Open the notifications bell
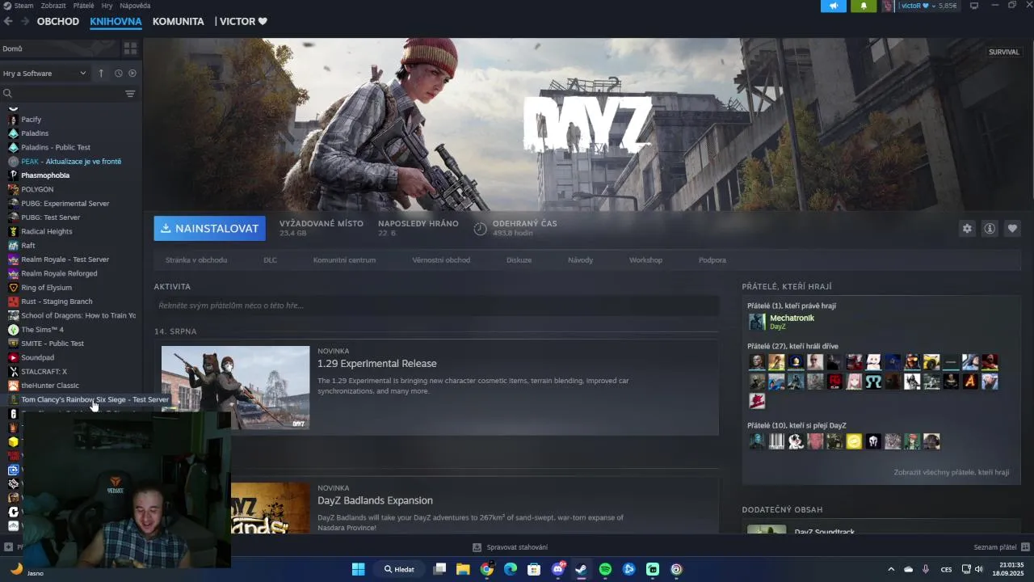 (x=864, y=6)
